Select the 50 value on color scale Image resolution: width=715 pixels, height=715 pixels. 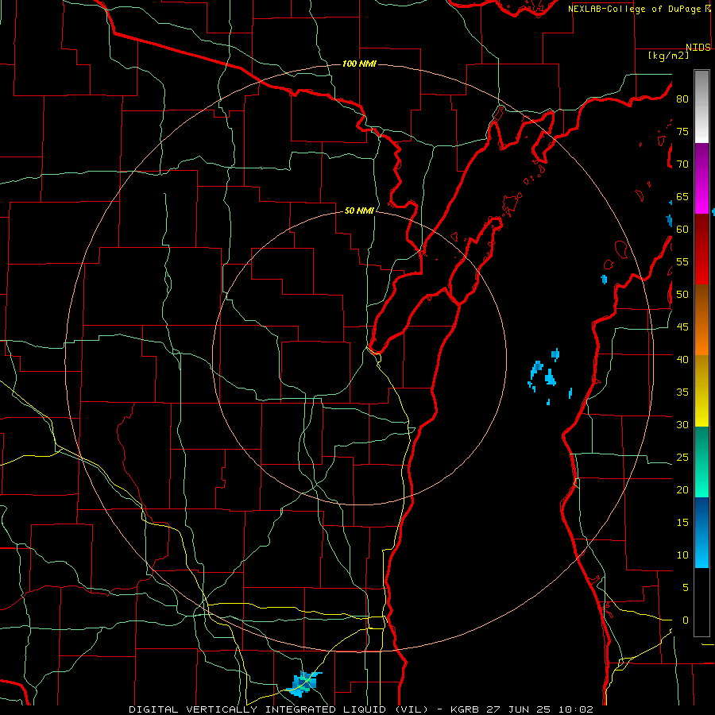(x=682, y=295)
